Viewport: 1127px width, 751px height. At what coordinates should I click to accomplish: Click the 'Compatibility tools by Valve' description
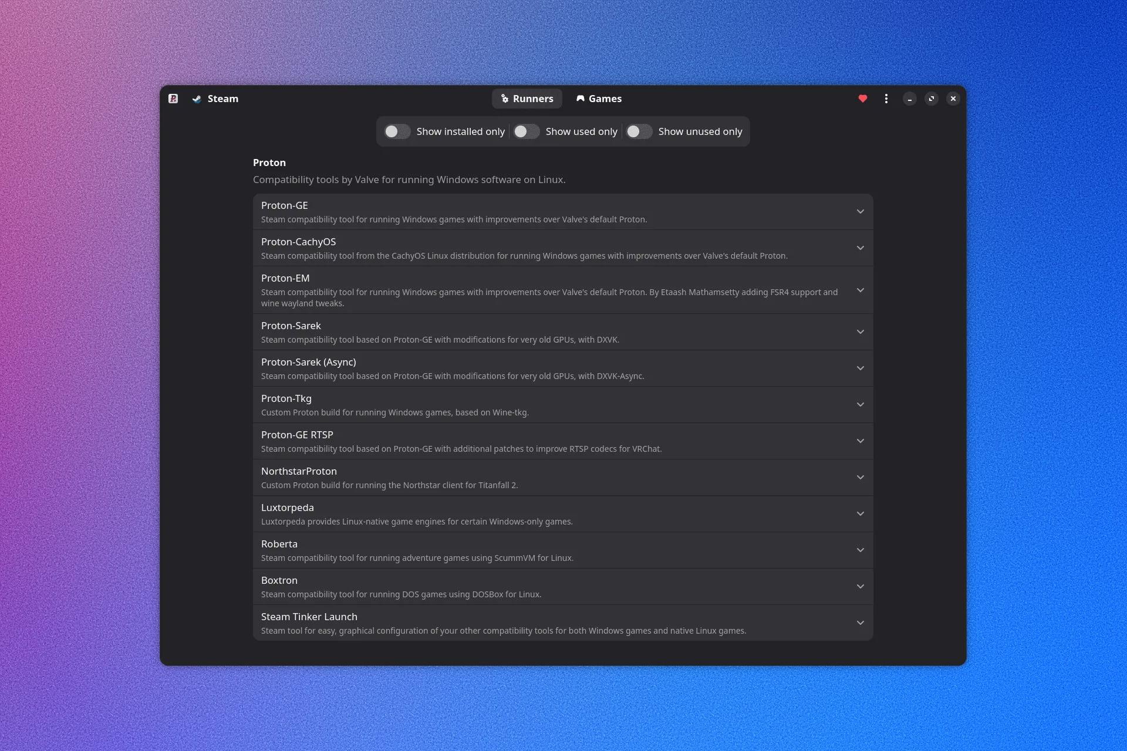pyautogui.click(x=409, y=180)
